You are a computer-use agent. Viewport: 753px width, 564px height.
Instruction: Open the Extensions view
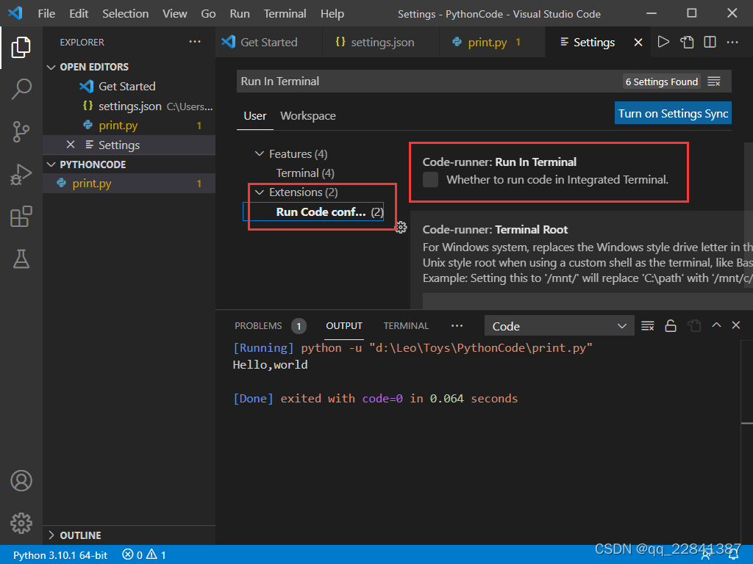coord(21,217)
